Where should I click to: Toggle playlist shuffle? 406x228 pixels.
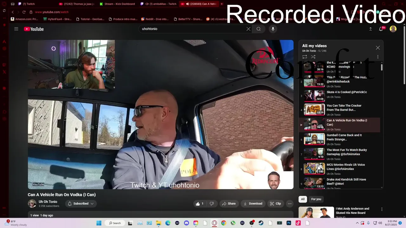tap(313, 57)
